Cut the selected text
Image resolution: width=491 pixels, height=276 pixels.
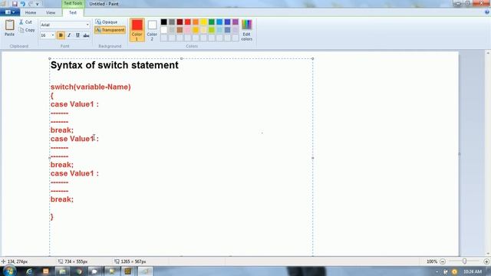pos(25,22)
